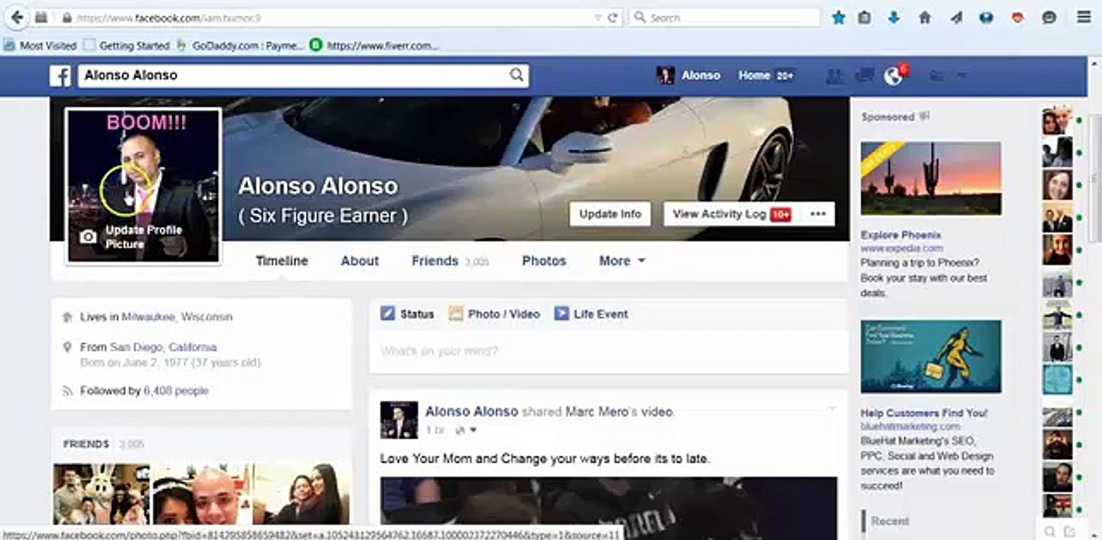Viewport: 1102px width, 540px height.
Task: Click the padlock site identity icon
Action: tap(68, 17)
